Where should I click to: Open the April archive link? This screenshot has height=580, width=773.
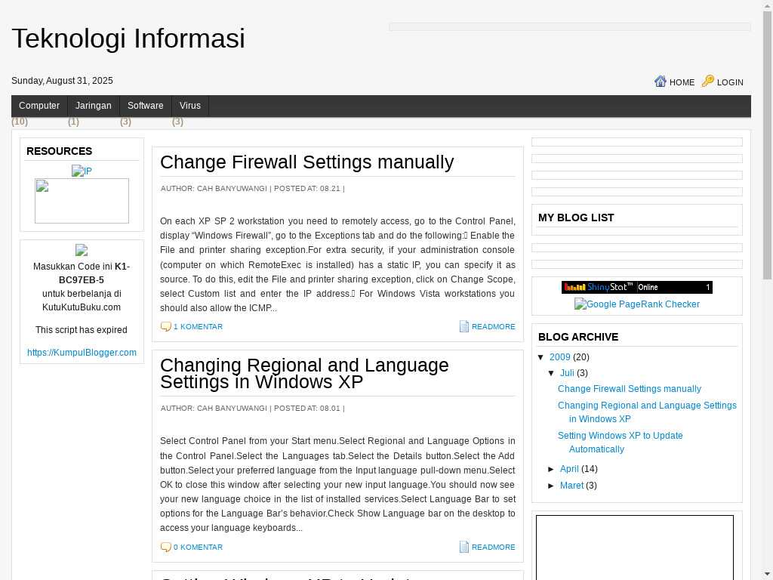pos(569,469)
